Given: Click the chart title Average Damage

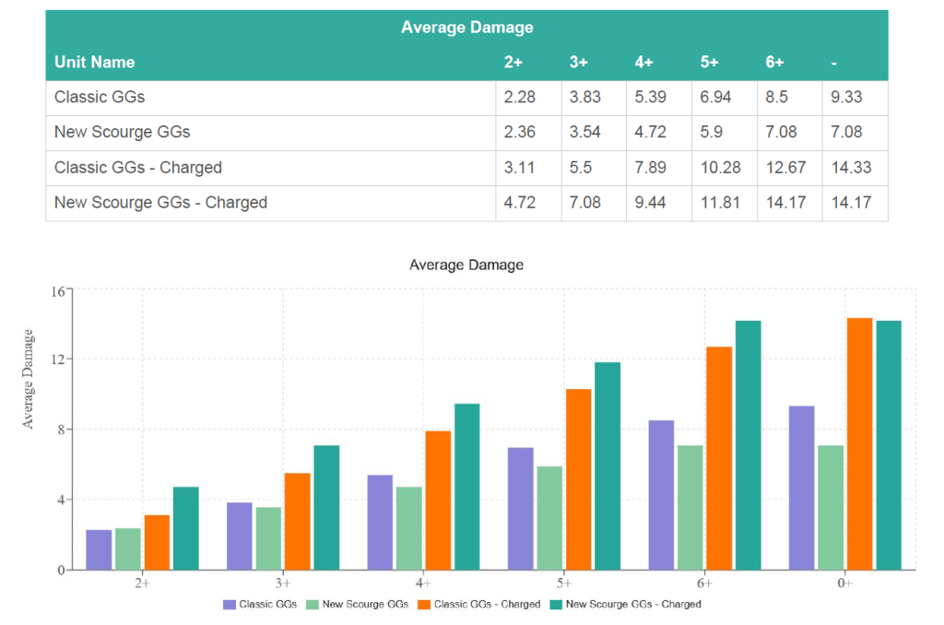Looking at the screenshot, I should [466, 265].
